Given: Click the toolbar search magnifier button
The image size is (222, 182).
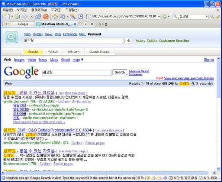Looking at the screenshot, I should pos(212,17).
